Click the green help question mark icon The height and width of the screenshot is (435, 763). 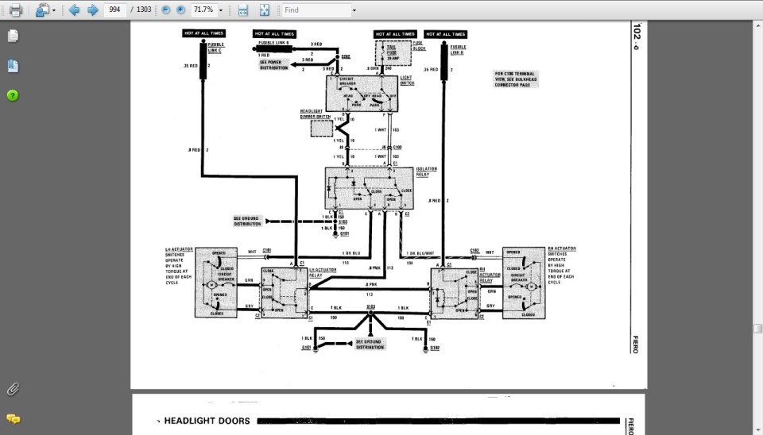click(14, 95)
